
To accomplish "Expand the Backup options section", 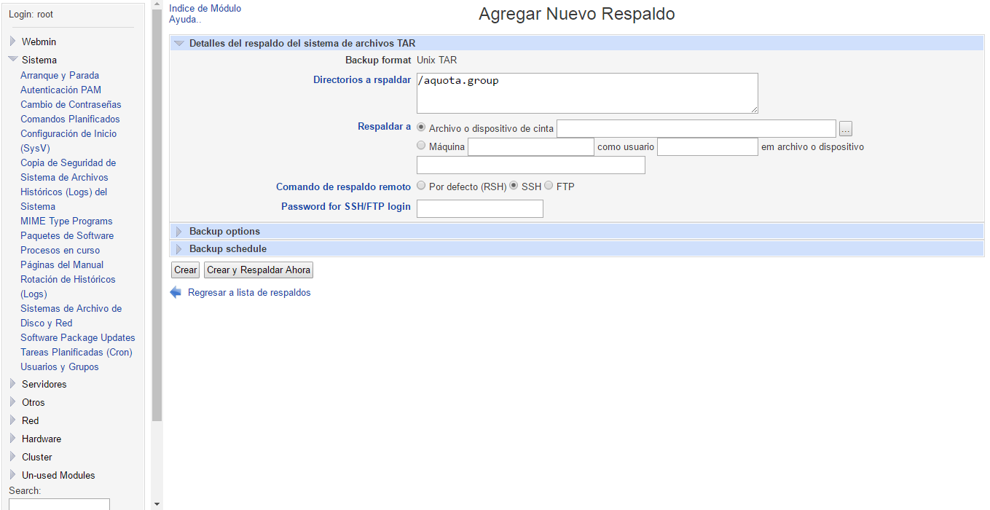I will point(179,232).
